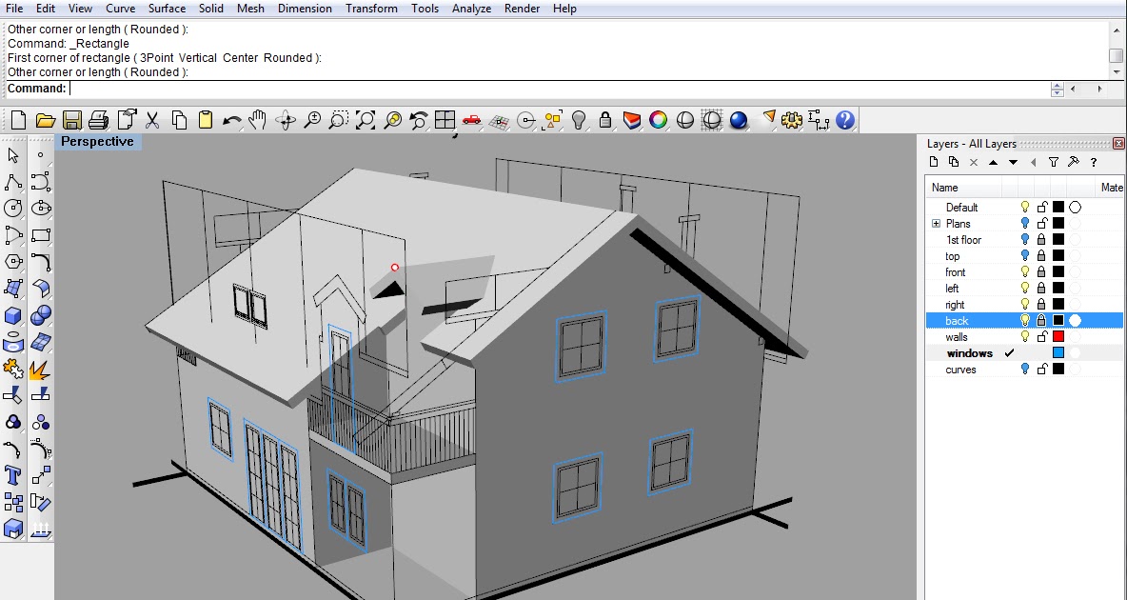Click the Join puzzle-piece tool
The image size is (1127, 600).
click(13, 370)
